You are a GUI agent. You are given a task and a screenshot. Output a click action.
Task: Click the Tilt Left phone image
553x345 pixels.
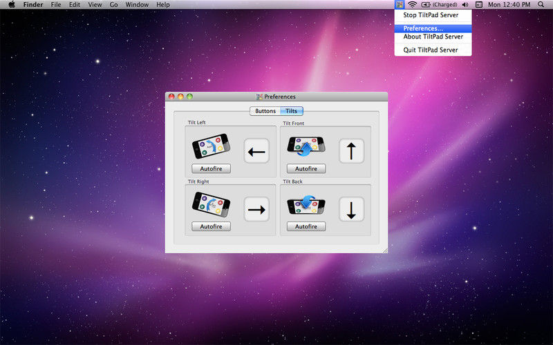click(211, 146)
